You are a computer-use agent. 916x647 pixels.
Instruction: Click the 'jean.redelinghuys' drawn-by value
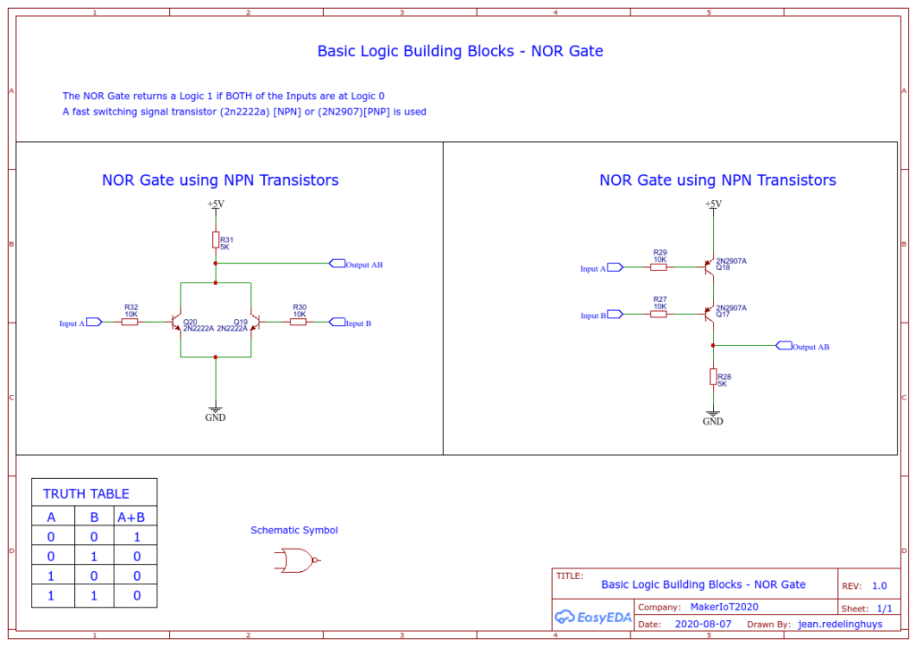pos(840,625)
